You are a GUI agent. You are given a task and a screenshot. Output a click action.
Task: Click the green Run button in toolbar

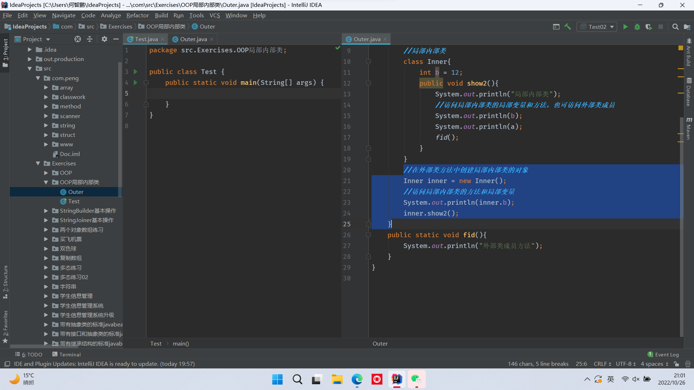[x=625, y=27]
